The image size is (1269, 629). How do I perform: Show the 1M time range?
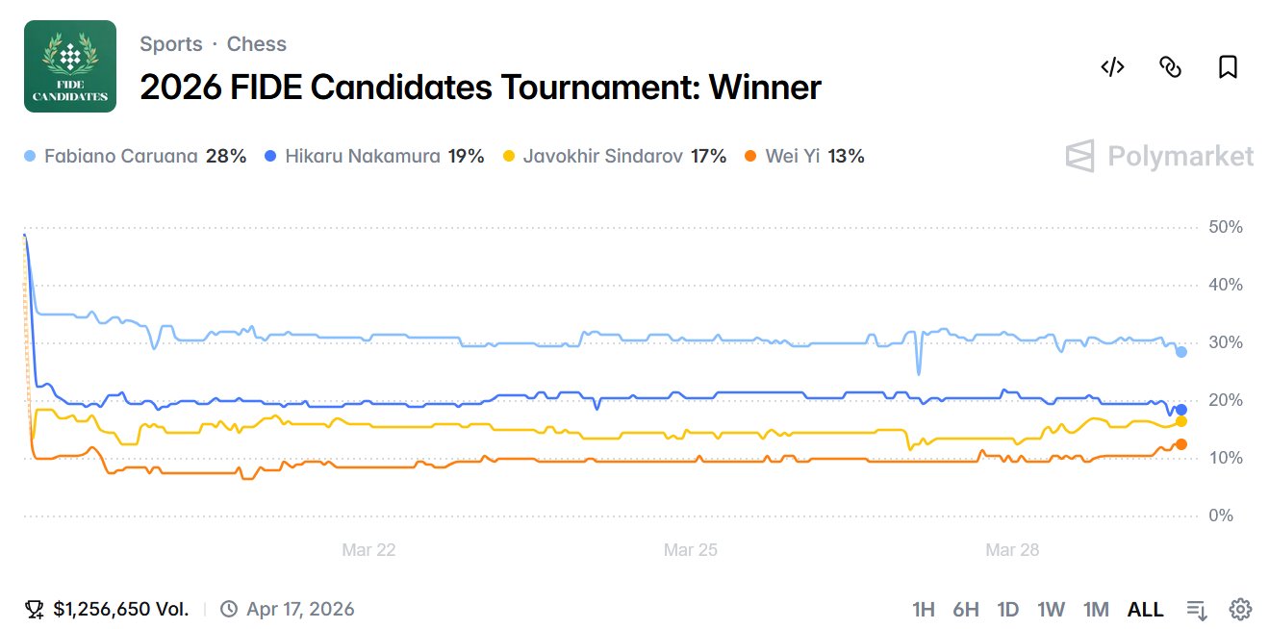pyautogui.click(x=1096, y=609)
